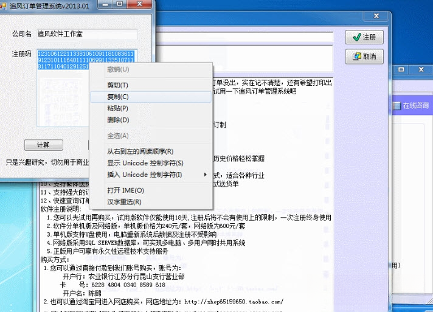Click the icon on the 取消 button

click(x=357, y=57)
